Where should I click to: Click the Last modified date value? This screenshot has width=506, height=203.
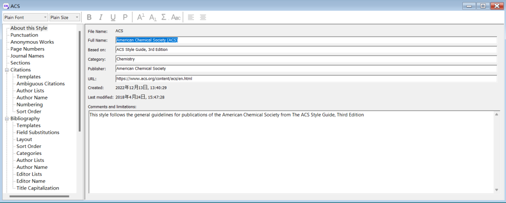140,97
